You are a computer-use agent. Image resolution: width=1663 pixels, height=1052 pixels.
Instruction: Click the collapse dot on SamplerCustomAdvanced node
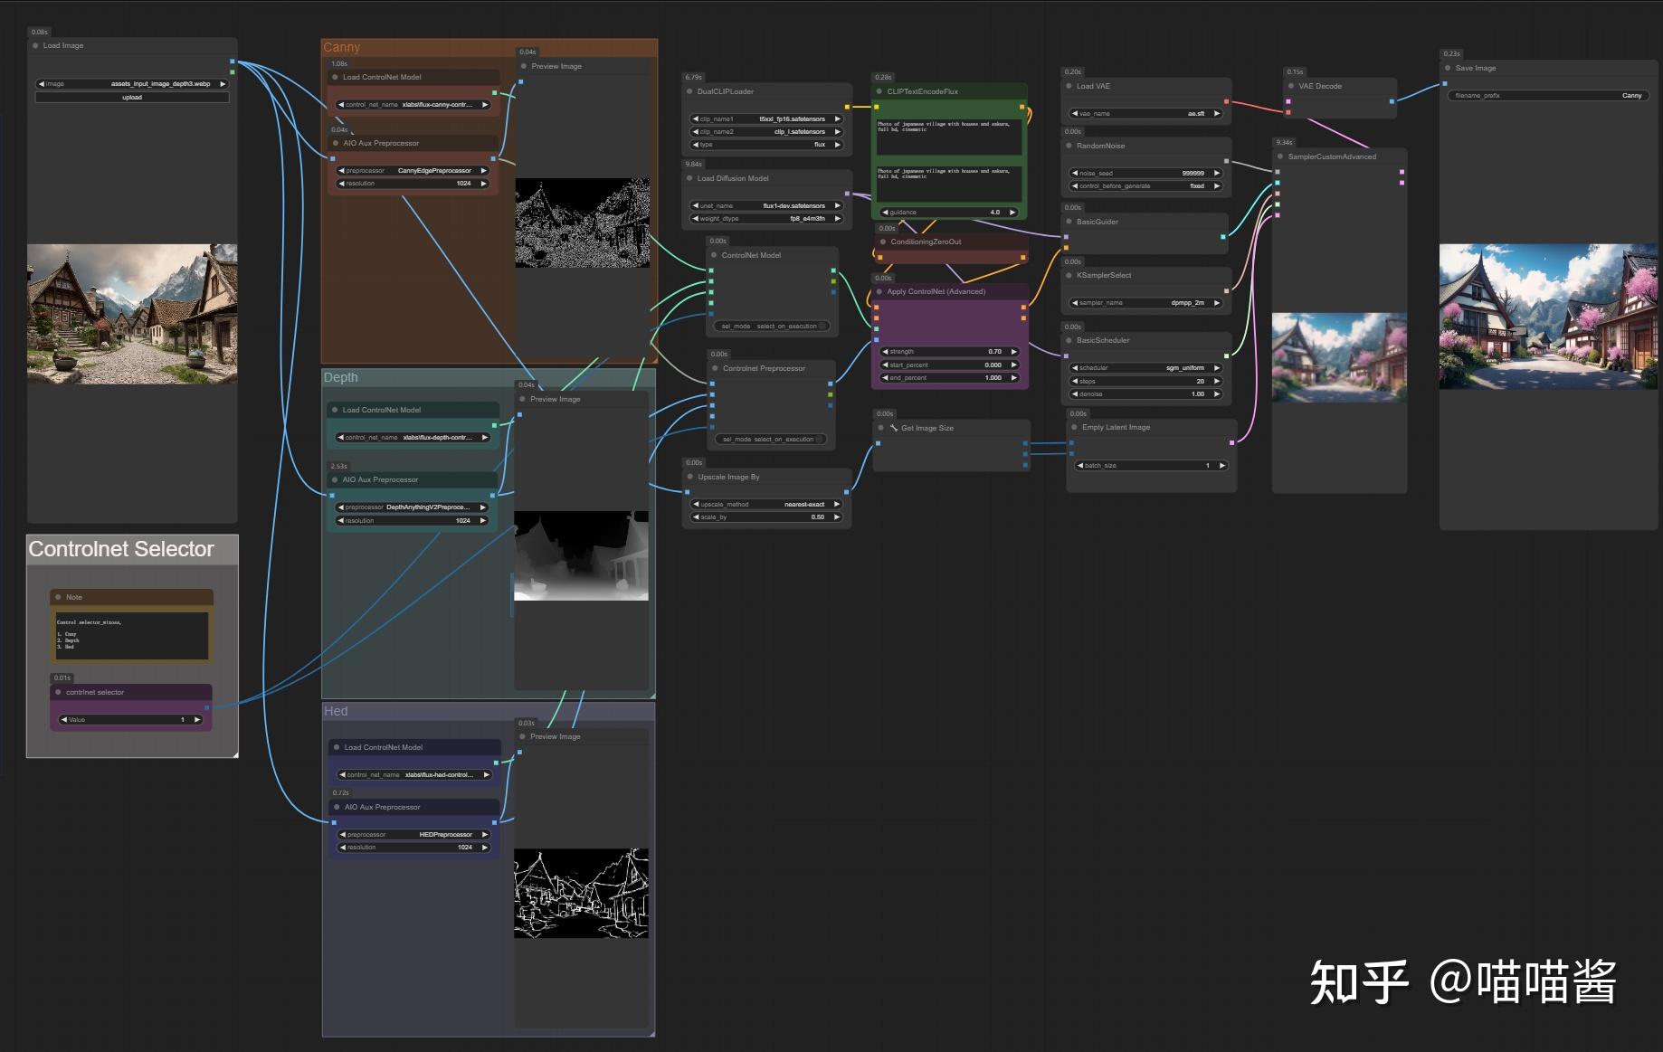coord(1278,156)
